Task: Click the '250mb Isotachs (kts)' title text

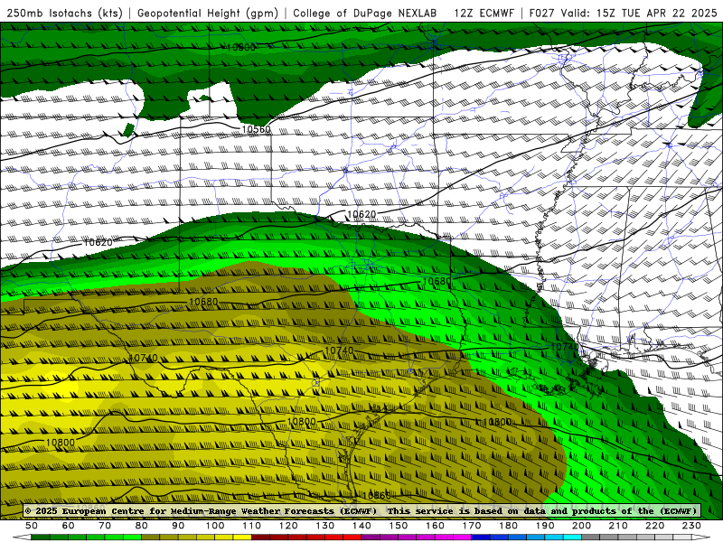Action: click(x=64, y=13)
